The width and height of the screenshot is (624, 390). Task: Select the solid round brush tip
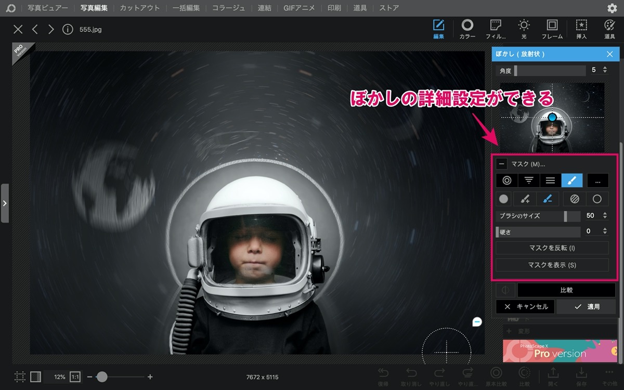coord(503,199)
